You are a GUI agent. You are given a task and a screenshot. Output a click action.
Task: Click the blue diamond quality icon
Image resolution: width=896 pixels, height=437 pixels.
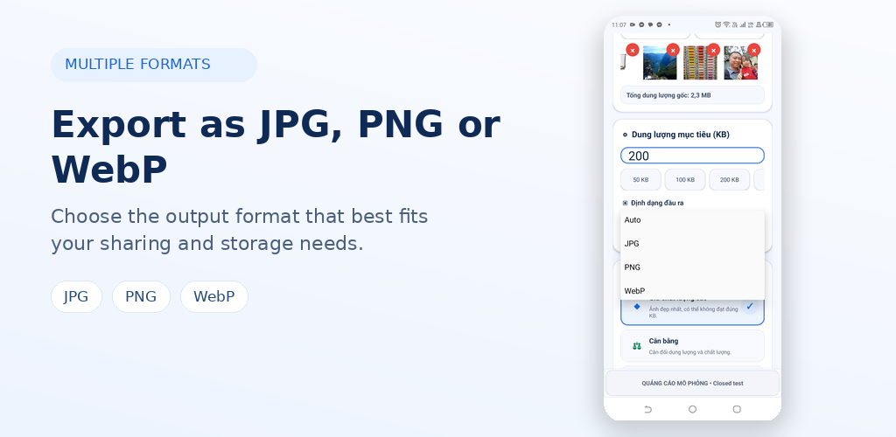[x=637, y=307]
